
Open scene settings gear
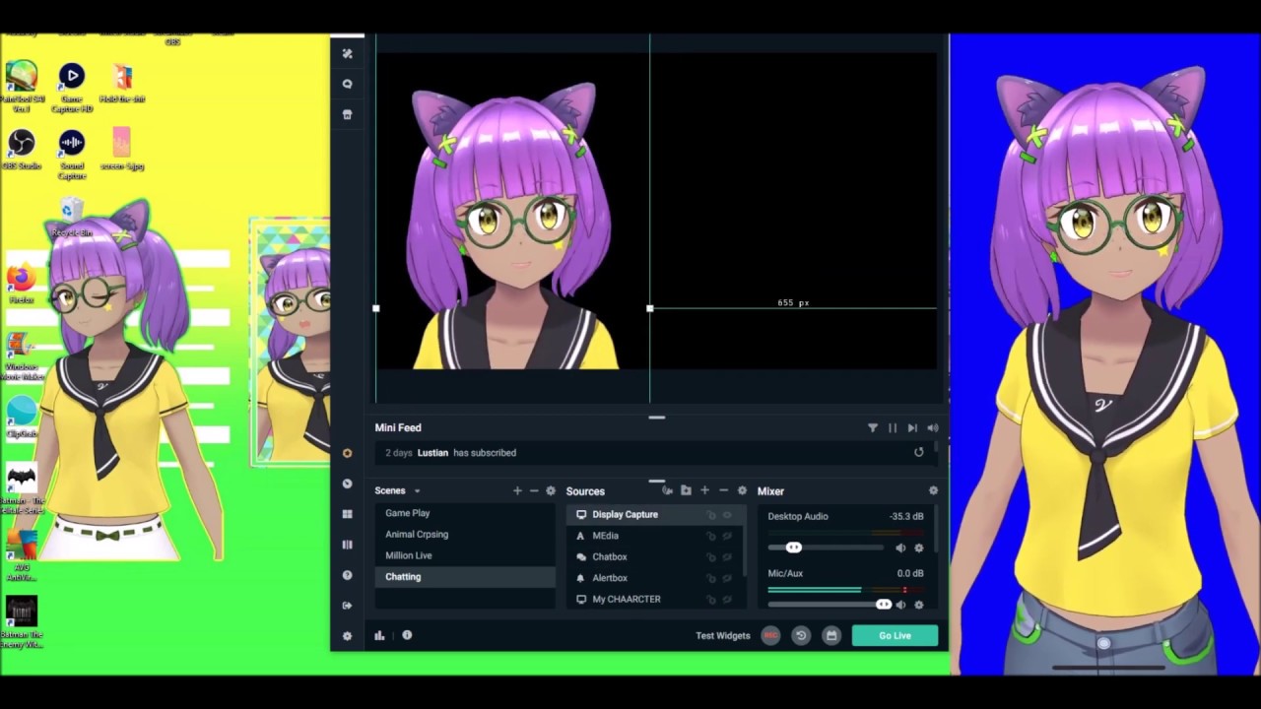[551, 490]
